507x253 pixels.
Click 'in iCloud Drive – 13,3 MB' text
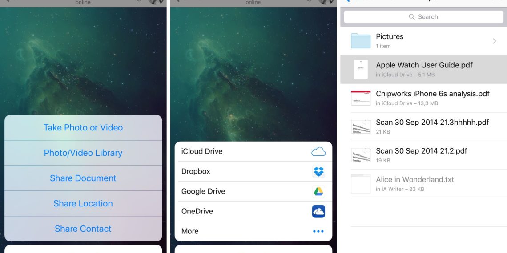point(407,103)
